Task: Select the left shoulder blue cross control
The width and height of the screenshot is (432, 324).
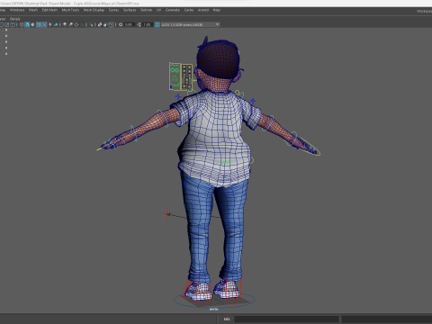Action: point(178,96)
